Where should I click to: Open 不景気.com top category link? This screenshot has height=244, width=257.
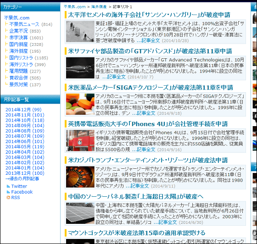pos(17,18)
